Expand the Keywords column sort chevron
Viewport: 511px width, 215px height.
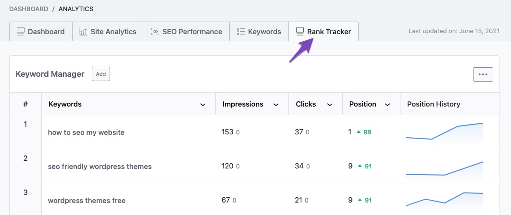pos(203,105)
